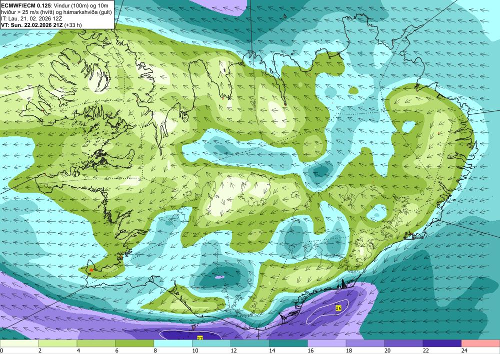The height and width of the screenshot is (354, 500).
Task: Select the dark teal 14–16 m/s legend swatch
Action: (288, 344)
